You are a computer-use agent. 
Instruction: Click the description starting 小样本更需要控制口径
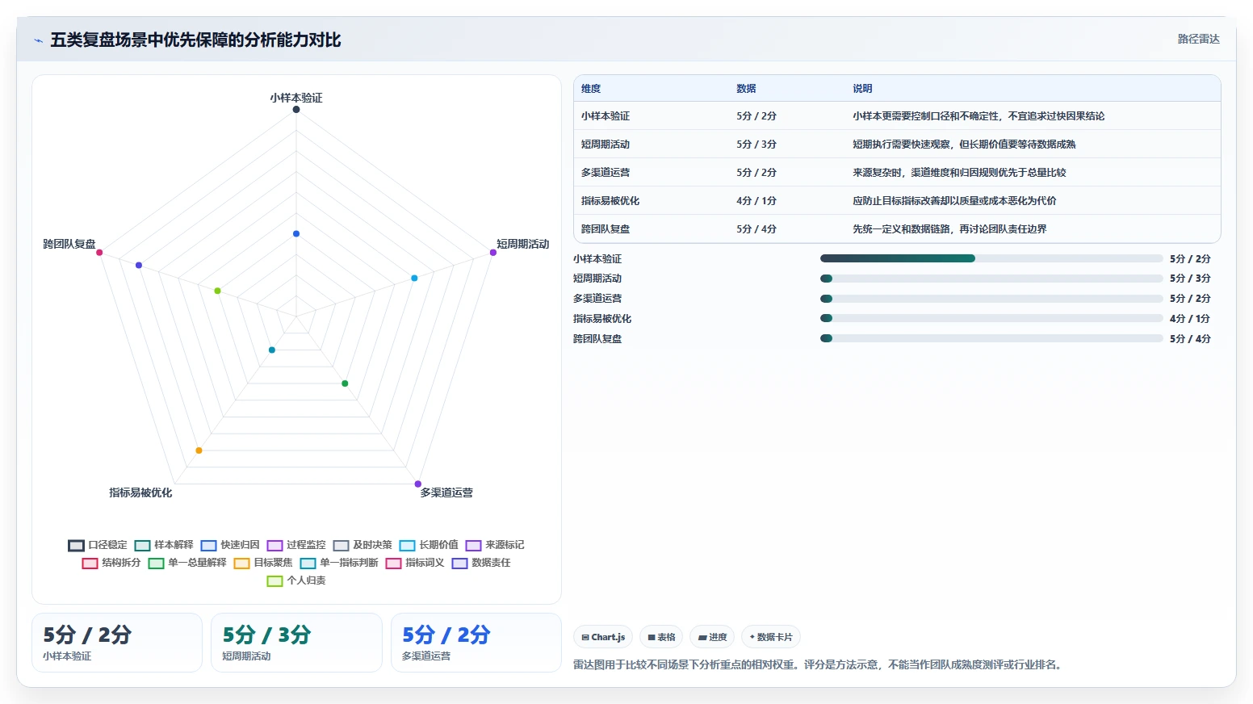[x=979, y=116]
